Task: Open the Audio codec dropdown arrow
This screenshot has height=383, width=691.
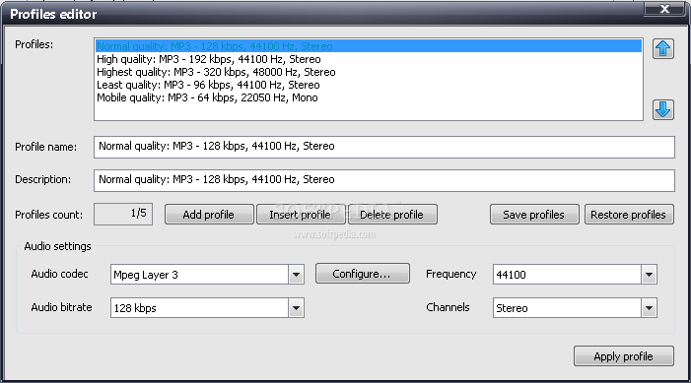Action: (296, 275)
